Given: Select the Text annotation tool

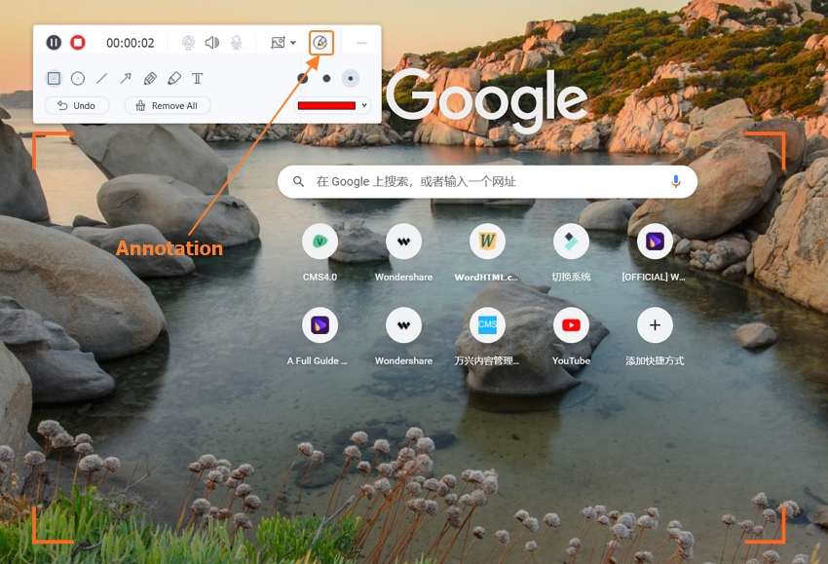Looking at the screenshot, I should 197,79.
